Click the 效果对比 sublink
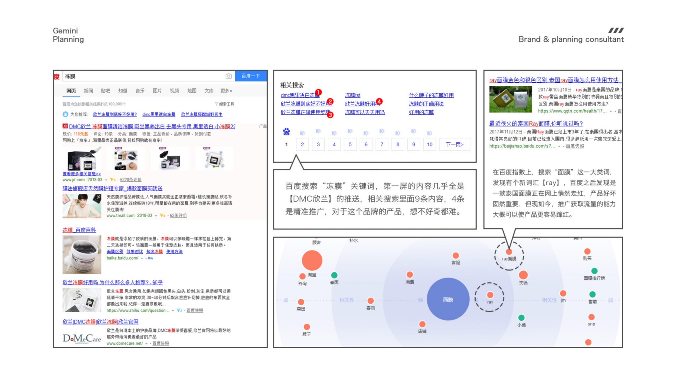The height and width of the screenshot is (382, 679). (134, 251)
